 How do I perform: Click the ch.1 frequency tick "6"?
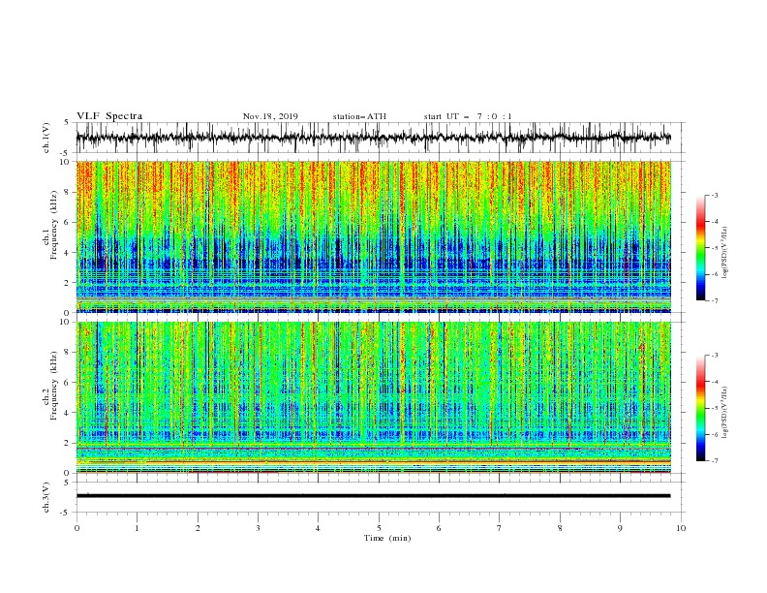coord(69,222)
